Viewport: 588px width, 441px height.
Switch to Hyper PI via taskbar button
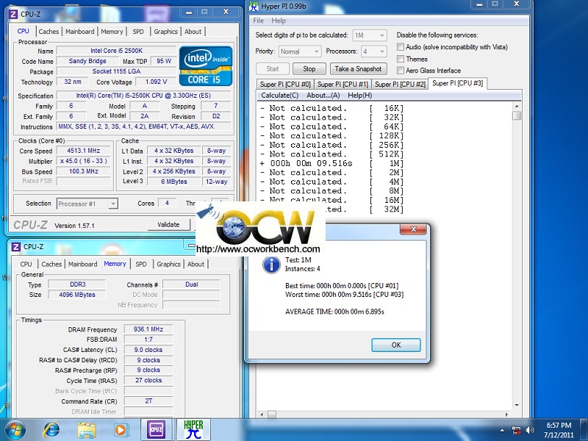193,430
